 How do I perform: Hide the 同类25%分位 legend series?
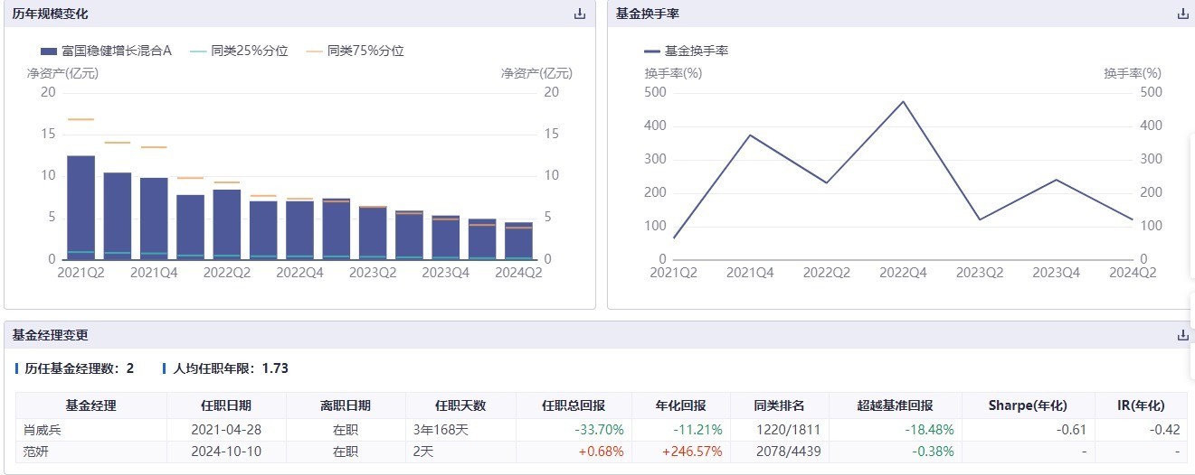[x=239, y=51]
